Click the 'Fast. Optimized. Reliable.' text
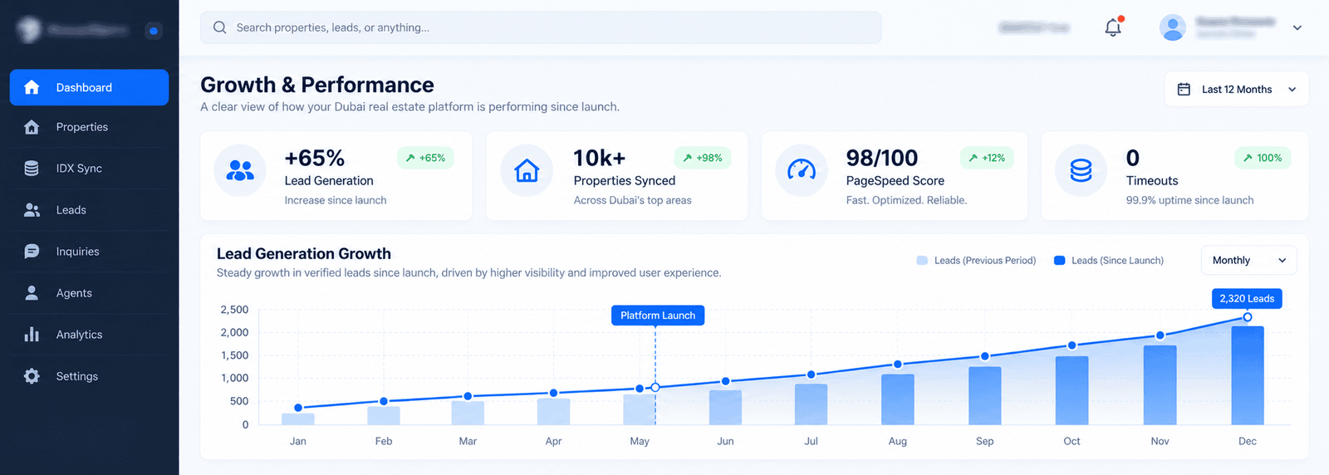The image size is (1329, 475). (x=906, y=200)
